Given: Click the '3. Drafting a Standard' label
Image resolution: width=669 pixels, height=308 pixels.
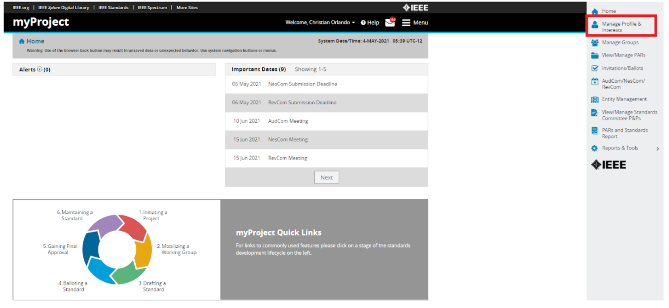Looking at the screenshot, I should click(x=152, y=286).
